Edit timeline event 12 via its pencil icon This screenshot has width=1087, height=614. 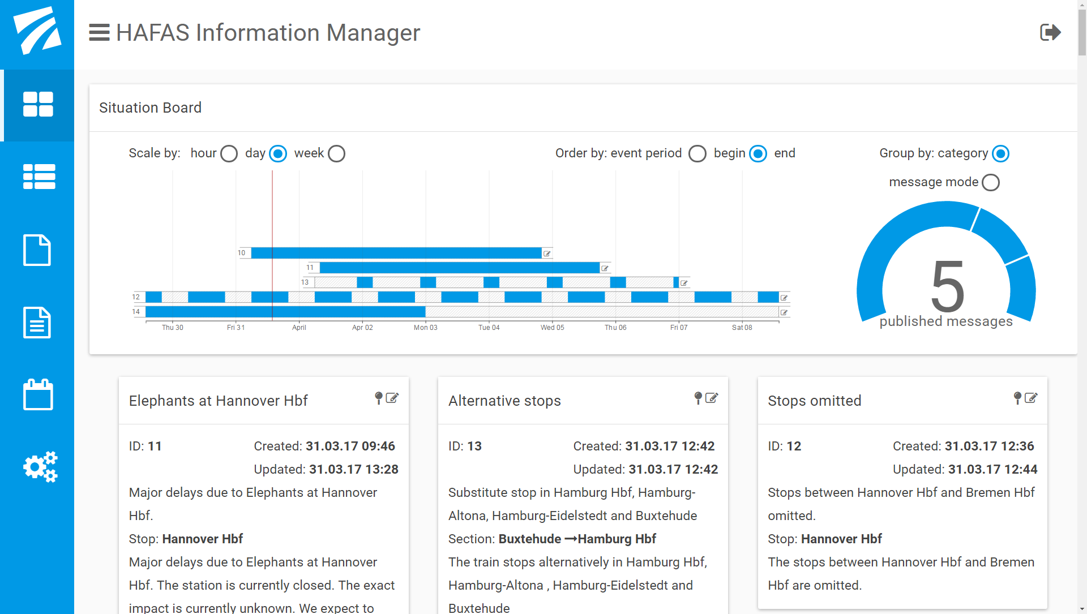click(x=784, y=297)
